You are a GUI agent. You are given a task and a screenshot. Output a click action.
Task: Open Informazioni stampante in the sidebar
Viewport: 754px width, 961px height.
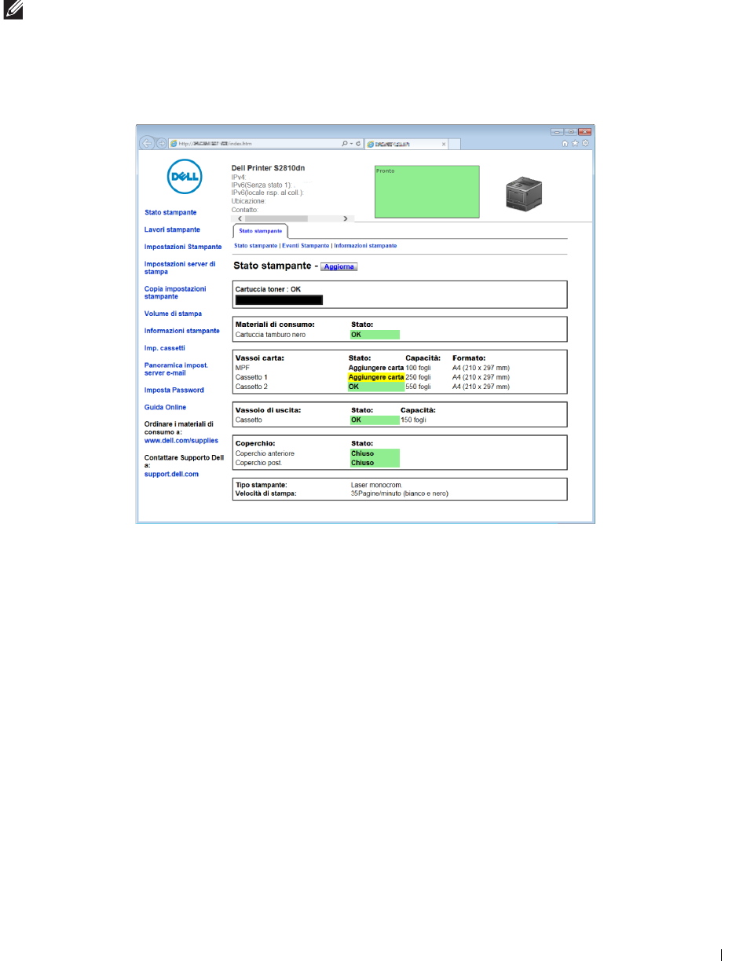(x=182, y=331)
